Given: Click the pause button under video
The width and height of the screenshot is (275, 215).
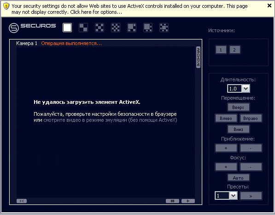Looking at the screenshot, I should [x=172, y=201].
